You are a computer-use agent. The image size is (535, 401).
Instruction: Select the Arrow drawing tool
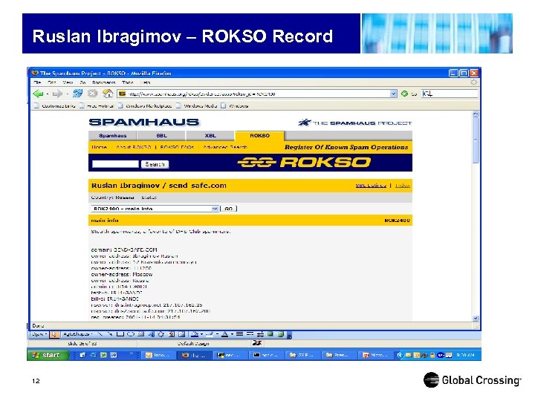110,334
